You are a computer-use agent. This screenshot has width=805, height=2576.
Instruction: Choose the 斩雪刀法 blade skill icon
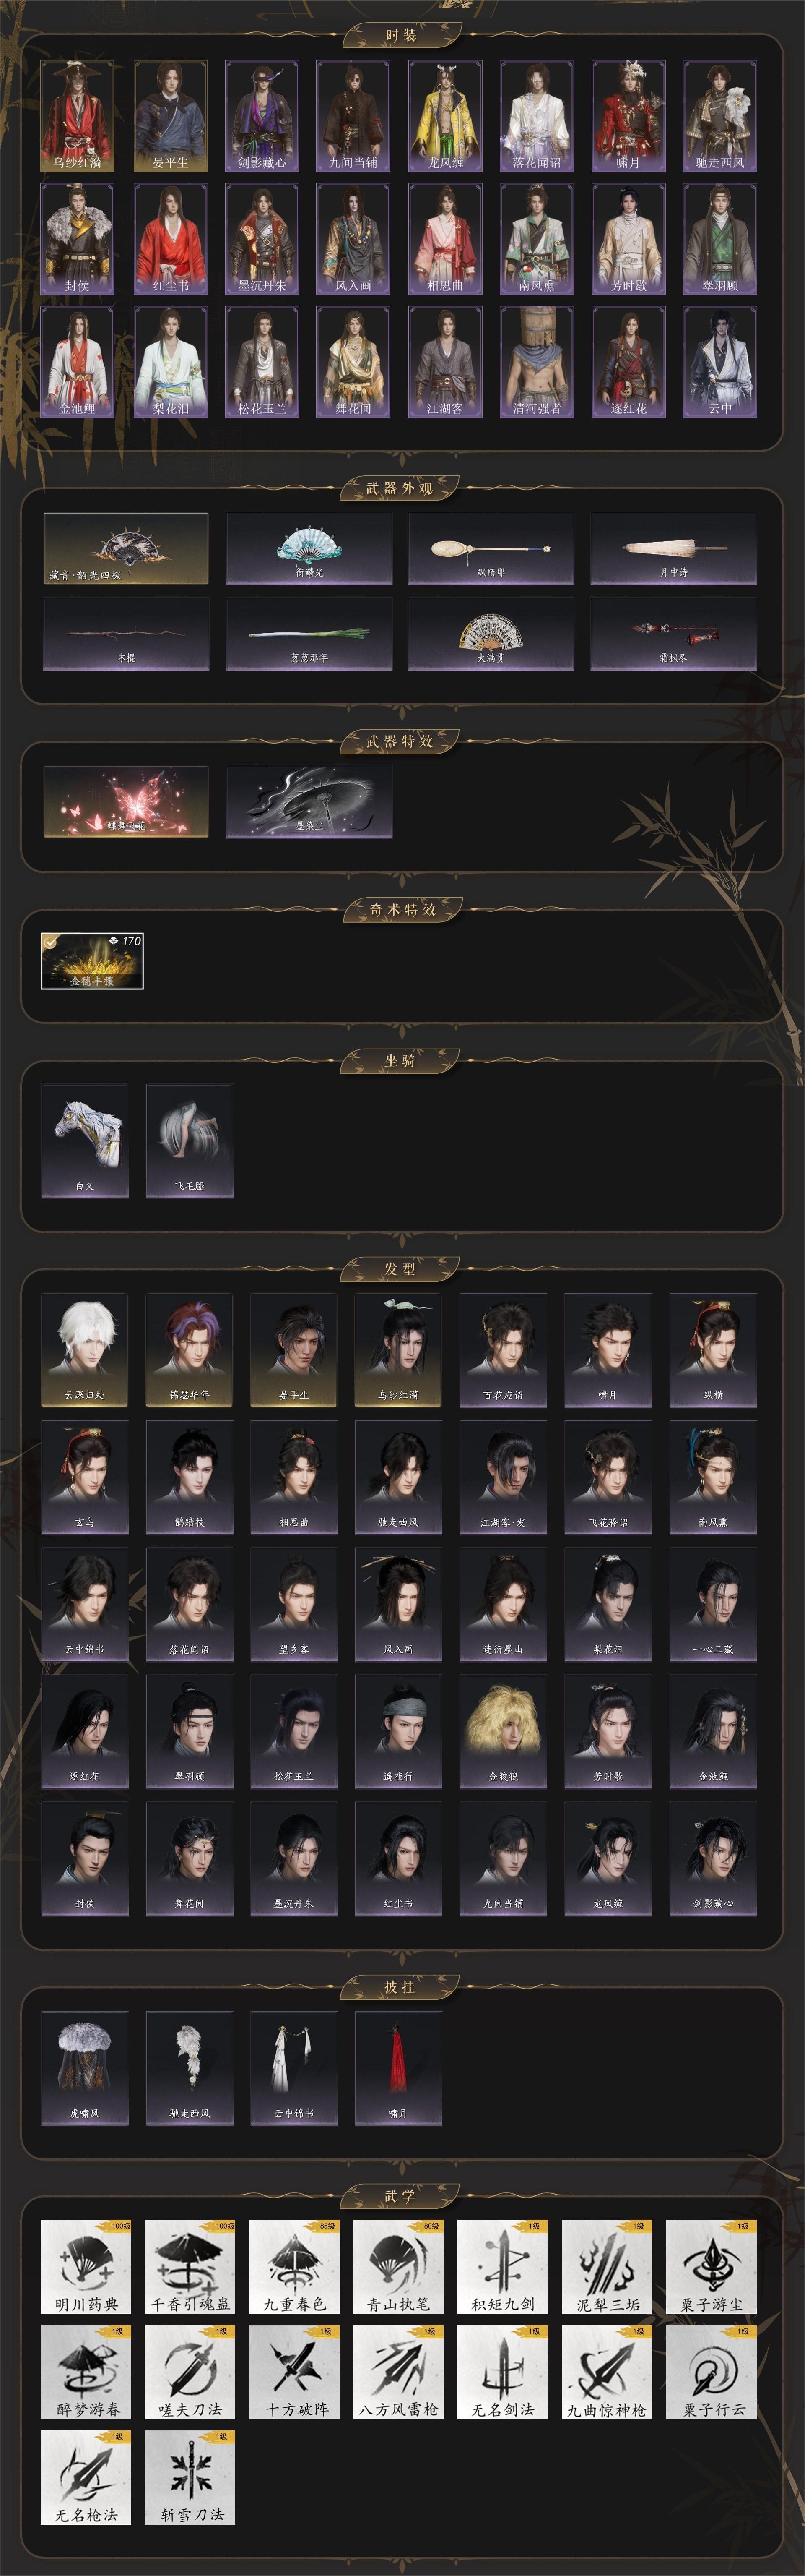190,2477
